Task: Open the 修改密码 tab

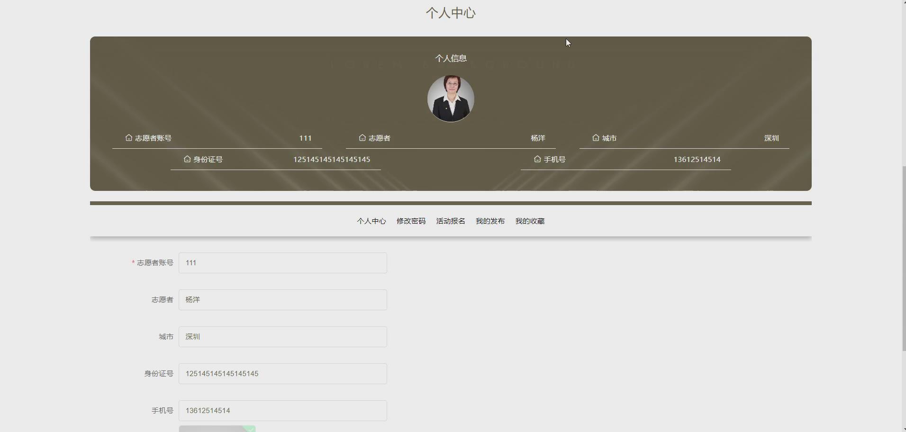Action: click(x=411, y=221)
